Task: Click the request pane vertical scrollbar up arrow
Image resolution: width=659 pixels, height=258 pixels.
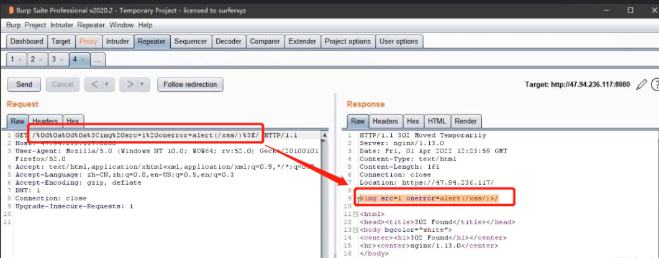Action: (324, 135)
